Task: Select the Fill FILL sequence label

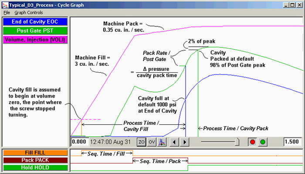Action: 35,153
